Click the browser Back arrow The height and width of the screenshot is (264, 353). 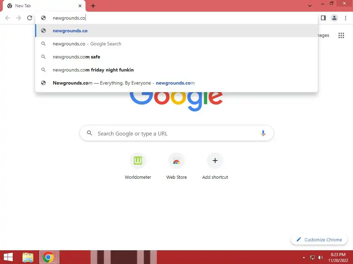point(8,18)
